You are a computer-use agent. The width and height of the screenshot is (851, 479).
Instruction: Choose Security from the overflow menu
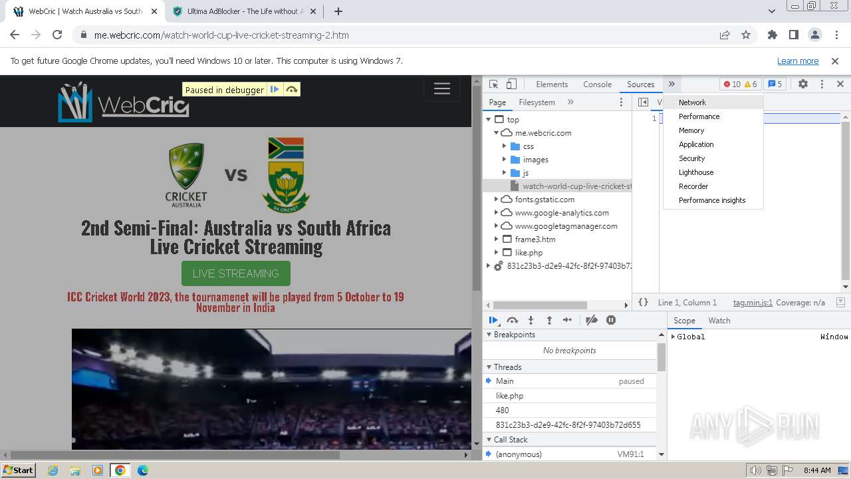point(713,158)
